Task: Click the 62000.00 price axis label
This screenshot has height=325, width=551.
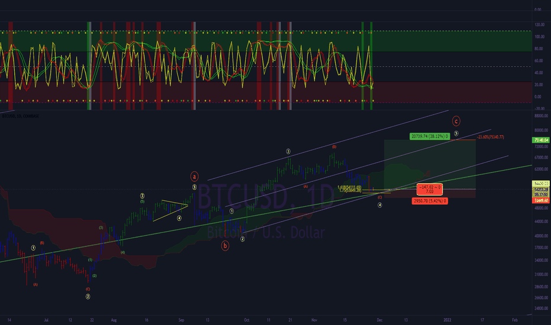Action: point(541,170)
